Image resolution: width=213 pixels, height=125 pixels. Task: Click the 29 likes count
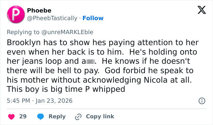23,116
